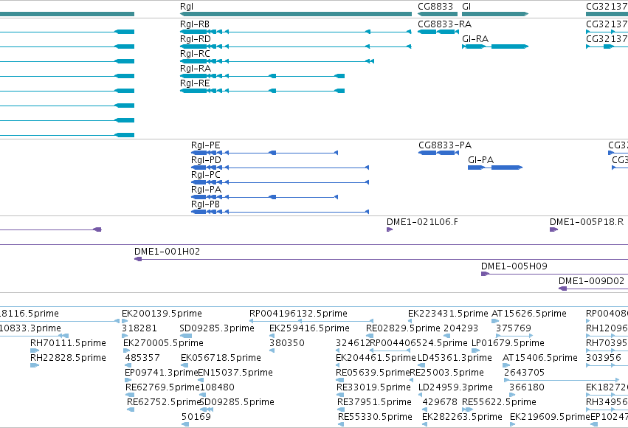Click the EK200139.5prime EST label
628x428 pixels.
162,314
